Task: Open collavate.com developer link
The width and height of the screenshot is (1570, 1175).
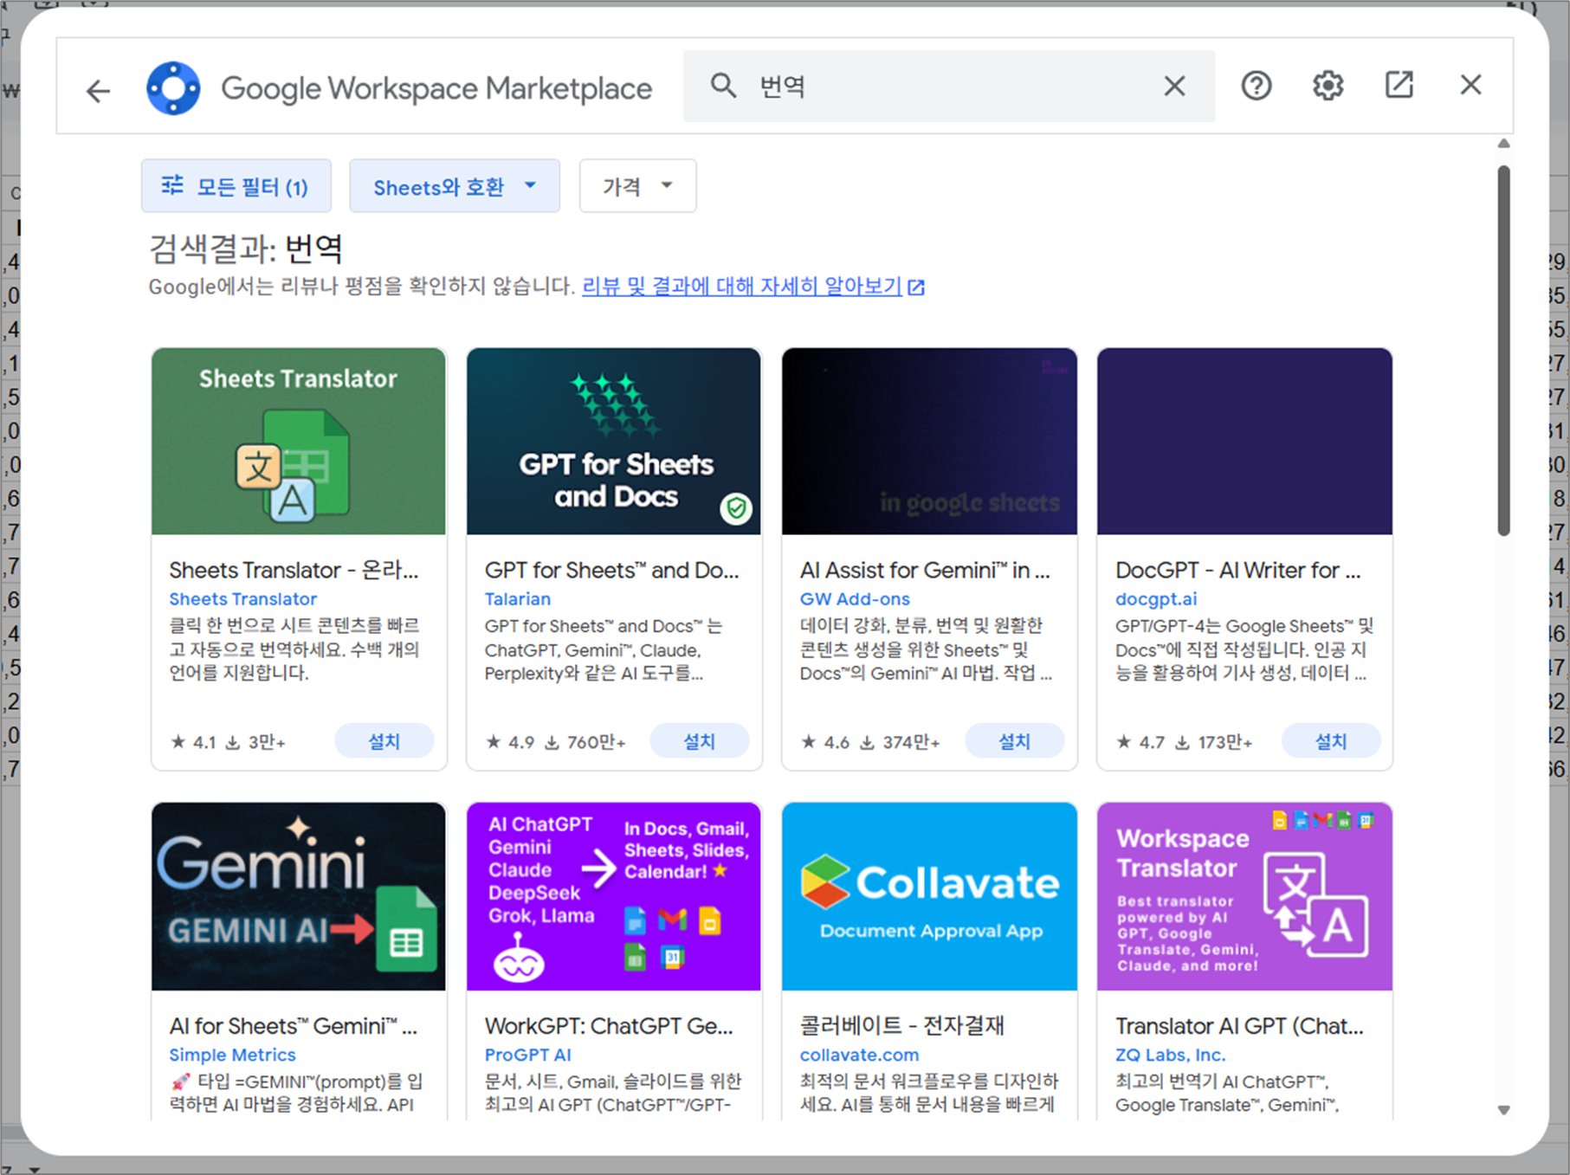Action: pyautogui.click(x=859, y=1055)
